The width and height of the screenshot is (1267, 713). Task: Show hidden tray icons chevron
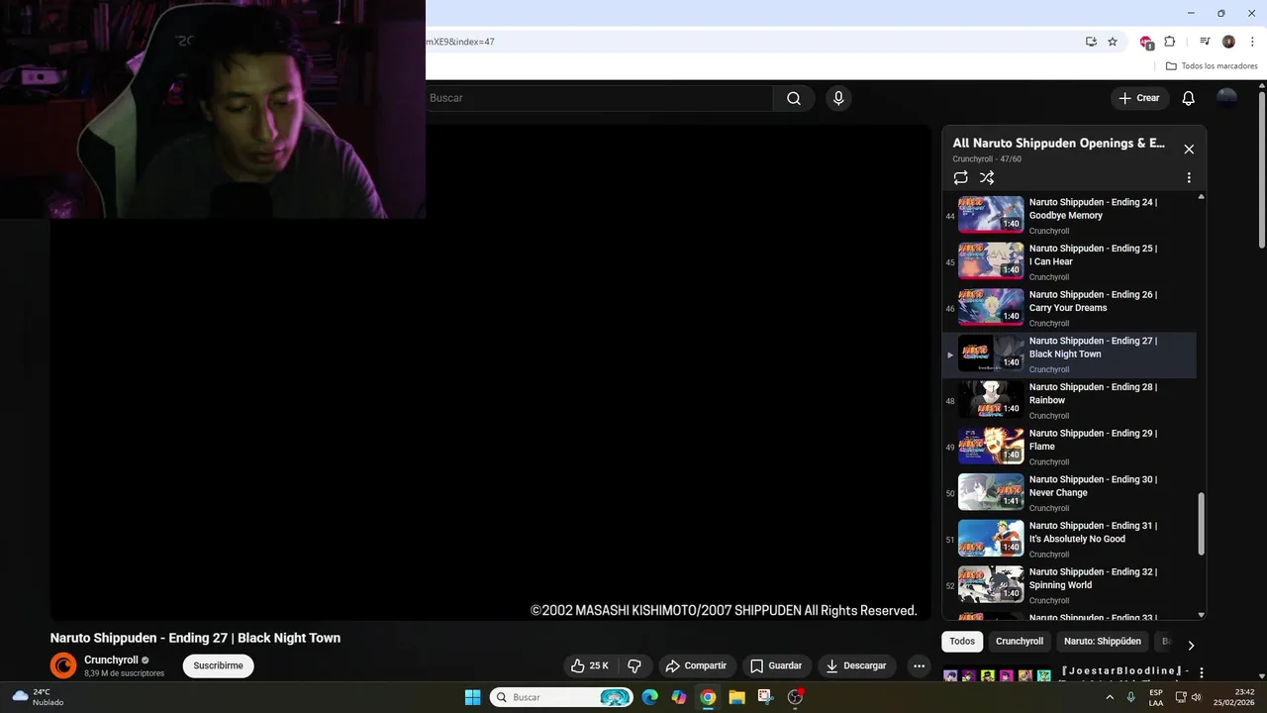(x=1108, y=697)
